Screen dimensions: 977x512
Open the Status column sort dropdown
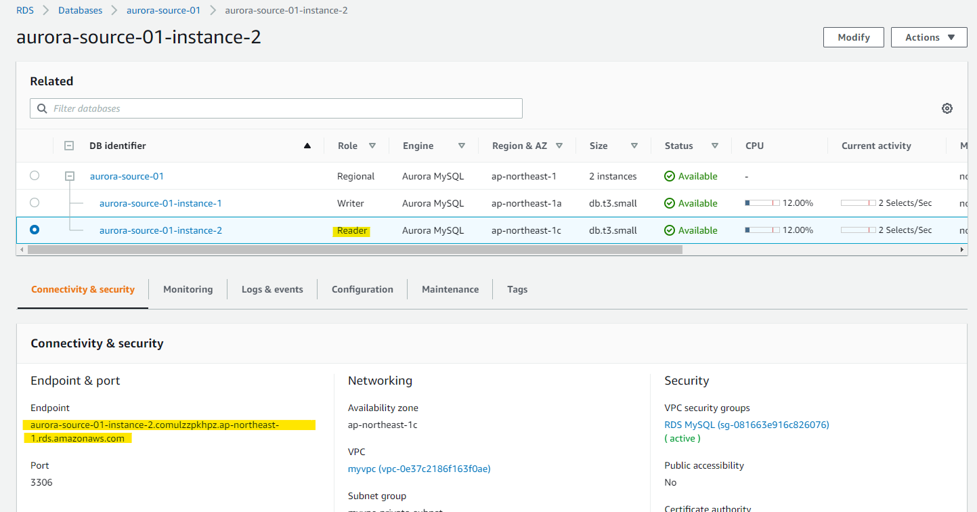(x=715, y=146)
